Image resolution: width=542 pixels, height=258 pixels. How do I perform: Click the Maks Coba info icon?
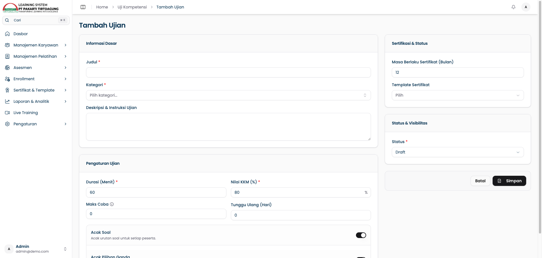click(112, 204)
